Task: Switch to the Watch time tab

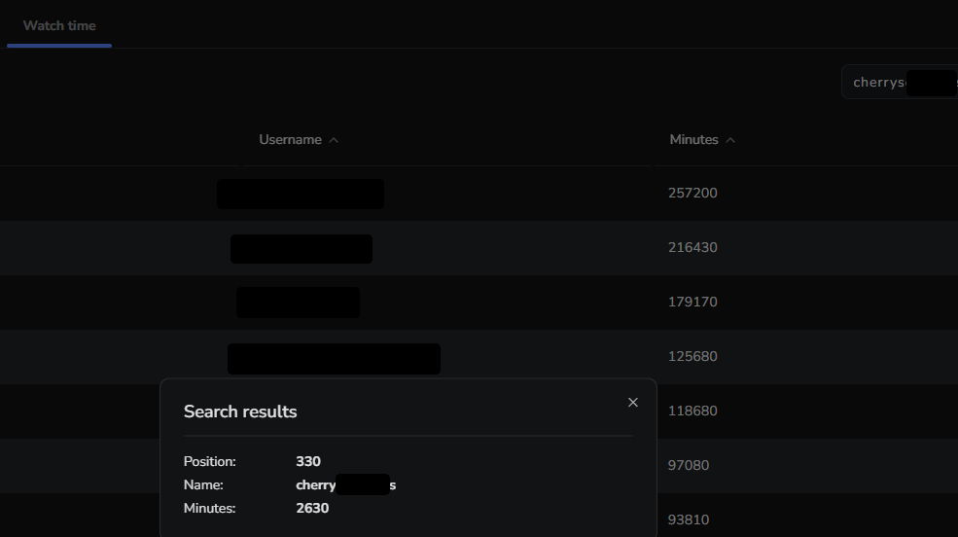Action: pos(59,25)
